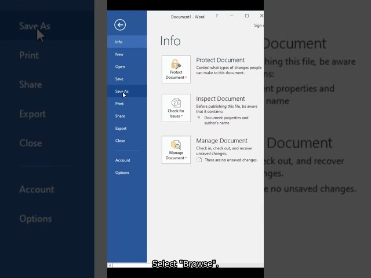Select Close in the center menu

(x=127, y=141)
